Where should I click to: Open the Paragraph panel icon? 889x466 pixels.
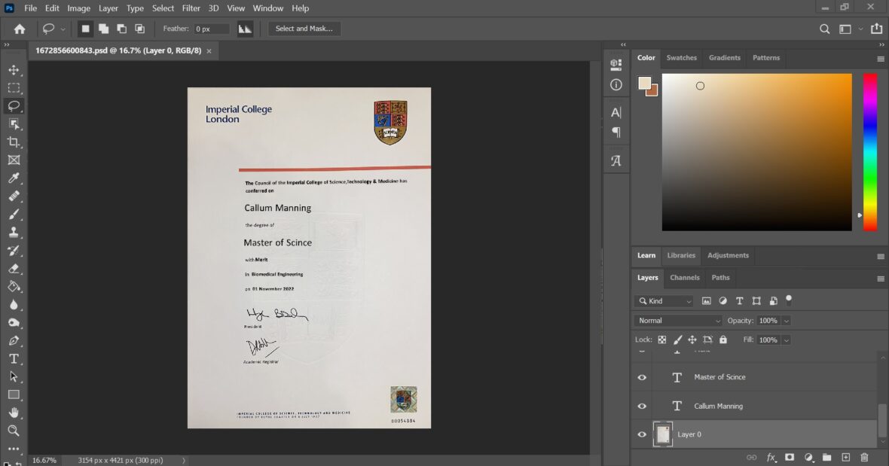(616, 132)
